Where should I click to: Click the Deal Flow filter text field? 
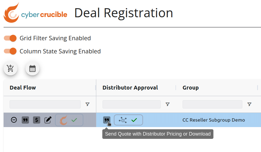(x=45, y=104)
